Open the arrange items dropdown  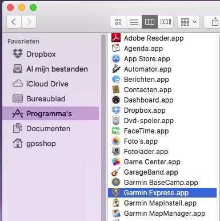point(189,22)
